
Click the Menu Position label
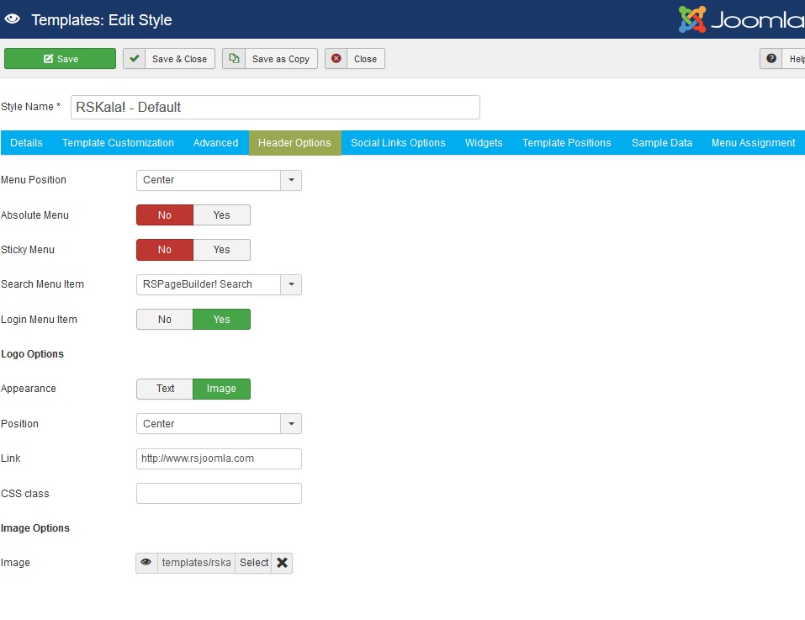(x=34, y=180)
